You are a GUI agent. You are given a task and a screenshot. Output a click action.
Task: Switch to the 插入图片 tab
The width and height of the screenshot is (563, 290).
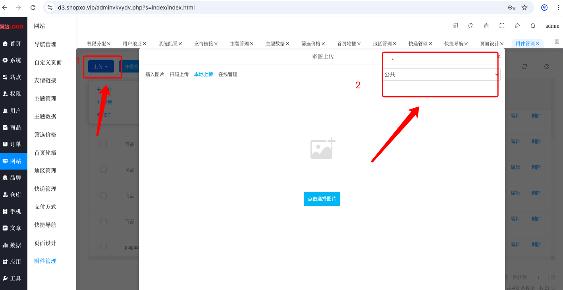click(155, 74)
